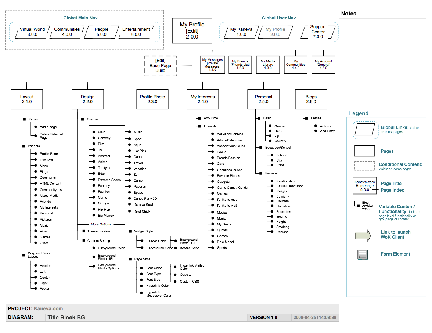The image size is (432, 333).
Task: Click the Pages rectangle symbol in the Legend
Action: pos(364,151)
